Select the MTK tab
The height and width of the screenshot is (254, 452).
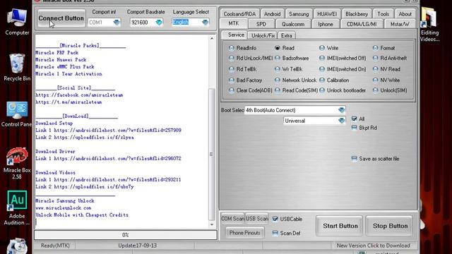[234, 23]
